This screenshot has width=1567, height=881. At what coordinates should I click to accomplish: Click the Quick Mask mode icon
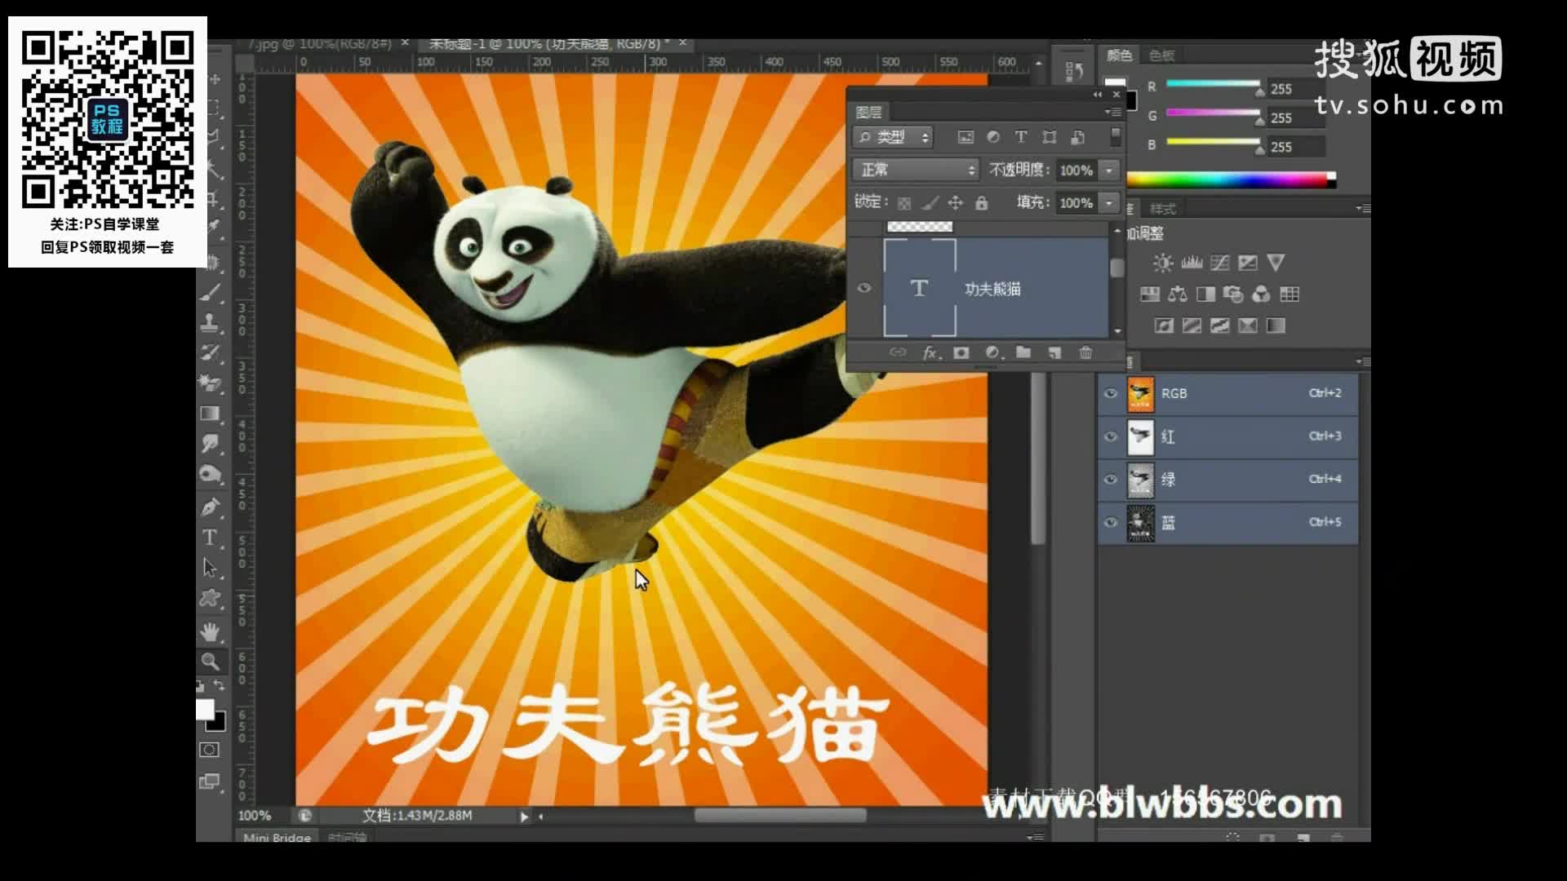coord(210,750)
